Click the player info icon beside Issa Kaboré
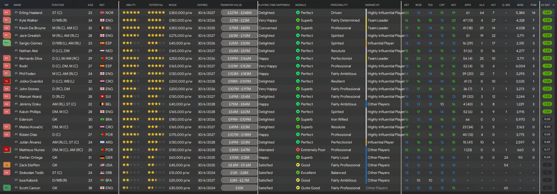 click(16, 180)
